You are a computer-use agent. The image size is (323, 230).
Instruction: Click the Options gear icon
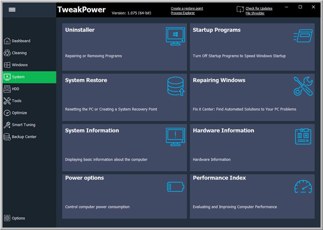7,218
